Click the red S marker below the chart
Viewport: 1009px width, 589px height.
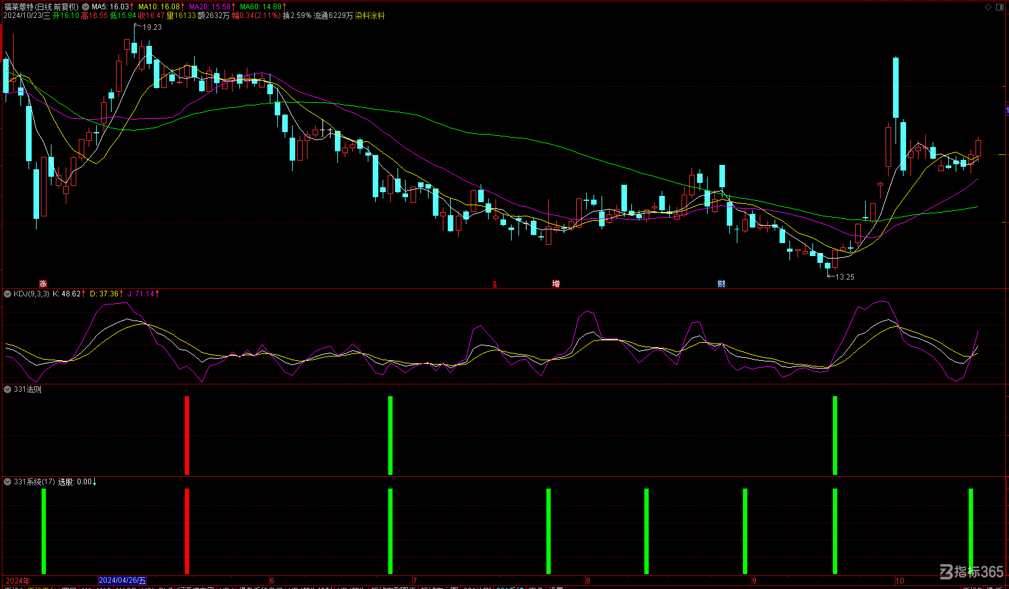tap(495, 285)
